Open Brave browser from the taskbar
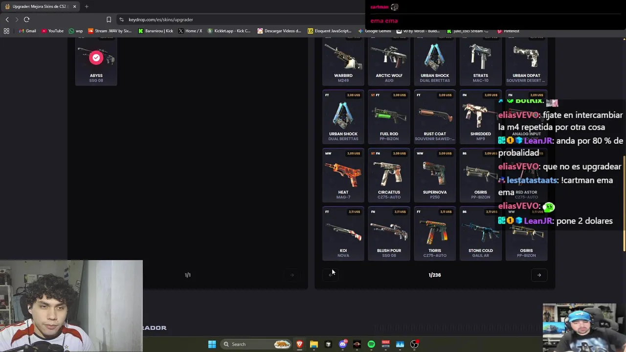 tap(299, 344)
